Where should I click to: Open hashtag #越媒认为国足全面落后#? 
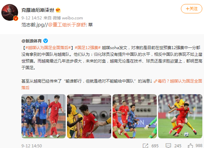coord(48,47)
